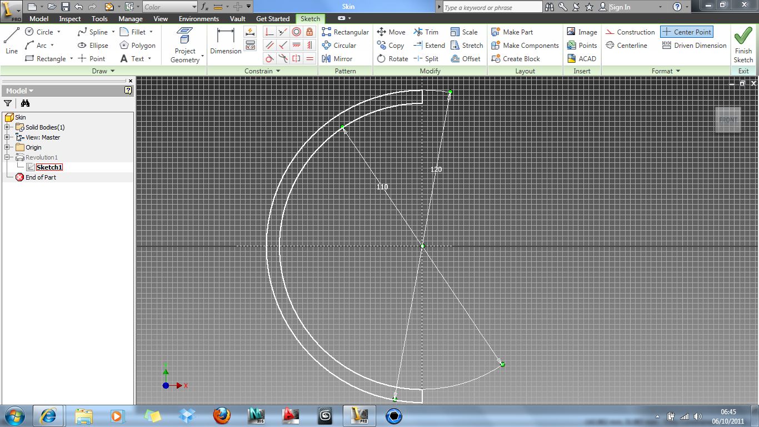Open the Manage ribbon tab
This screenshot has width=759, height=427.
(x=131, y=18)
